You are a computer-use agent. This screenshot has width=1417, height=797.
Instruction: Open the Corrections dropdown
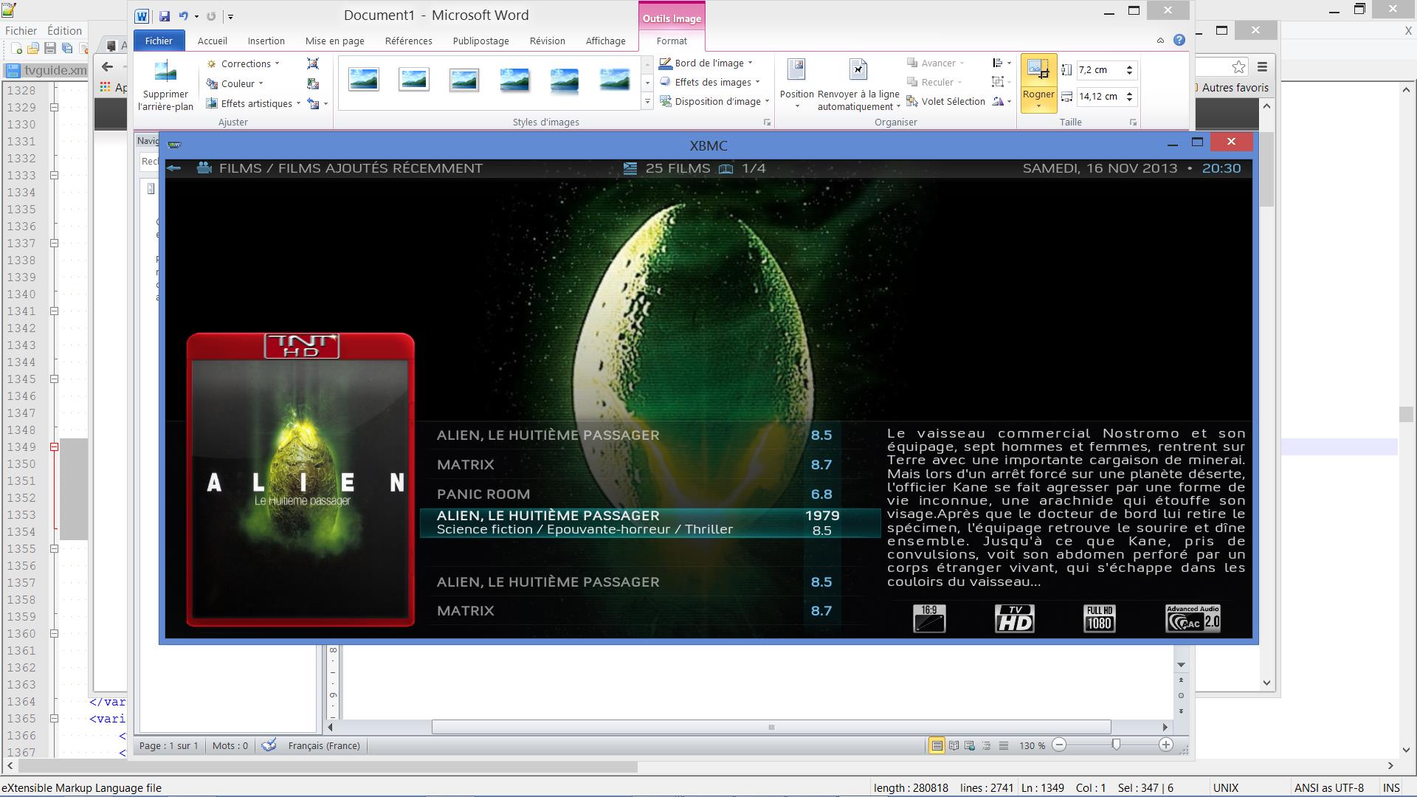coord(243,63)
